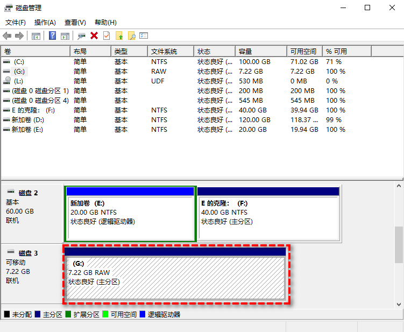Click the 100.00 GB capacity cell
Viewport: 404px width, 332px height.
[254, 62]
